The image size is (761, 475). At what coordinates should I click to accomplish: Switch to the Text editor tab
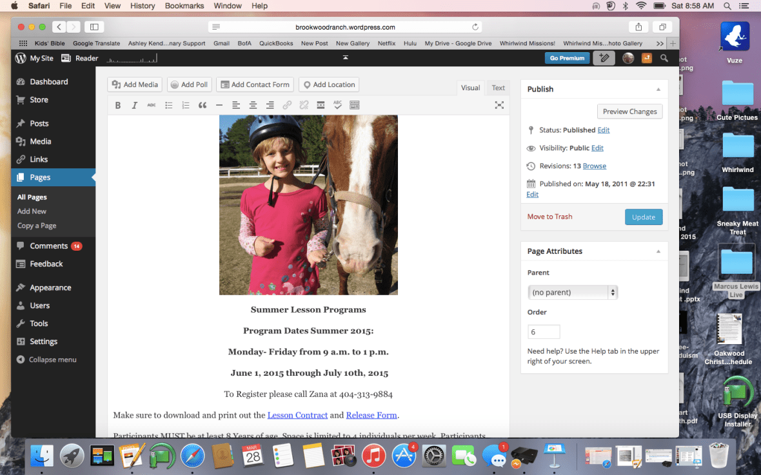pos(498,88)
